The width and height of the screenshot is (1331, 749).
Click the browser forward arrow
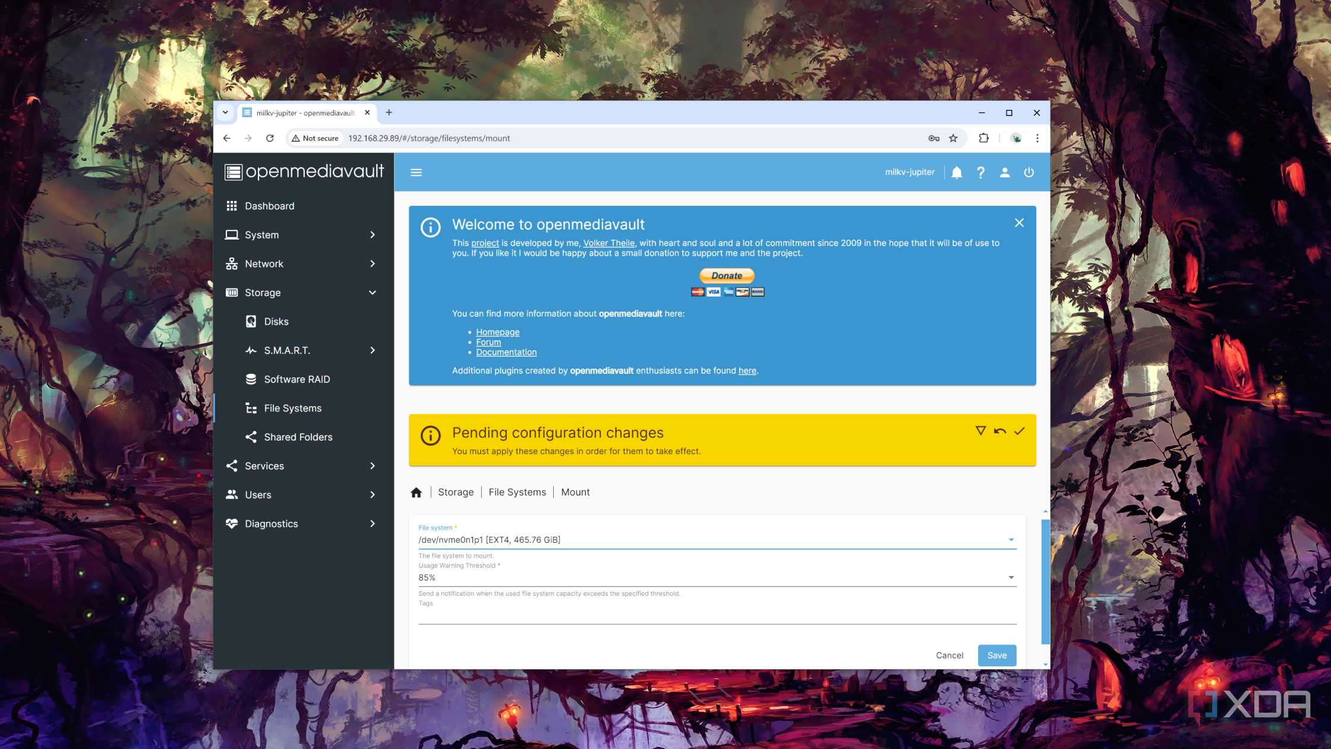(x=248, y=139)
